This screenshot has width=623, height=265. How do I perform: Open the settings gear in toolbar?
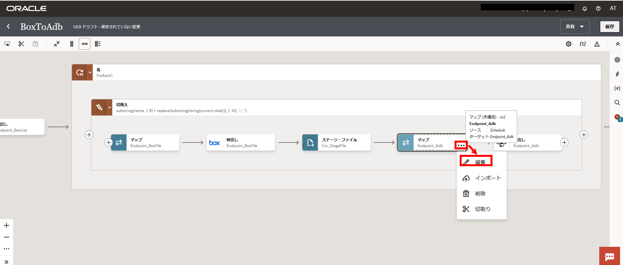pyautogui.click(x=569, y=44)
